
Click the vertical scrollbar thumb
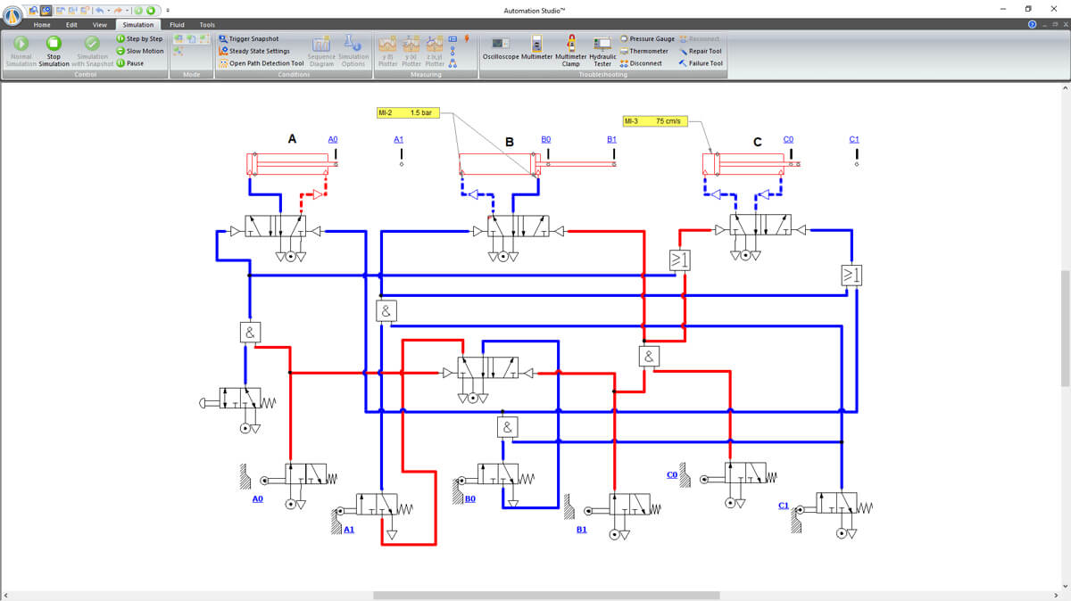(x=1065, y=329)
